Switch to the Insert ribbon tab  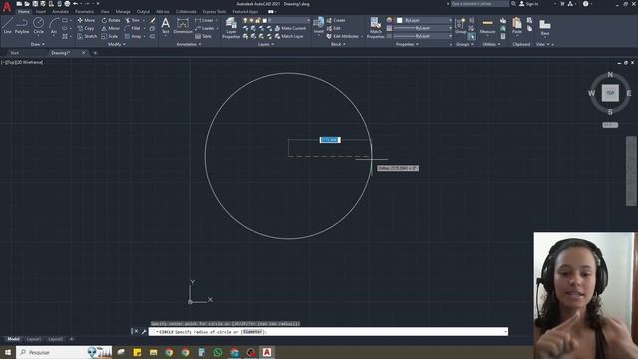(x=41, y=12)
